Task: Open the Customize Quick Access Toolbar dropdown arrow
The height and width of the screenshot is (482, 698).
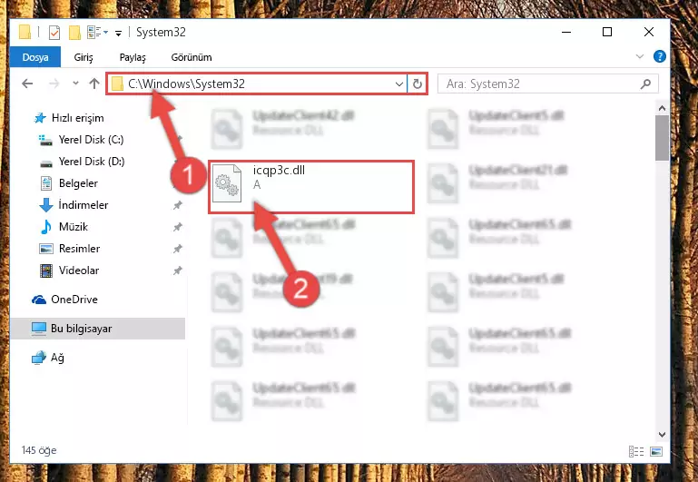Action: coord(118,33)
